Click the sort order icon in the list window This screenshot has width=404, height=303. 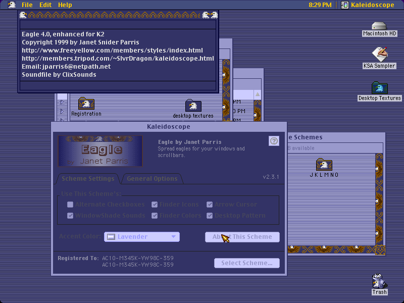257,94
